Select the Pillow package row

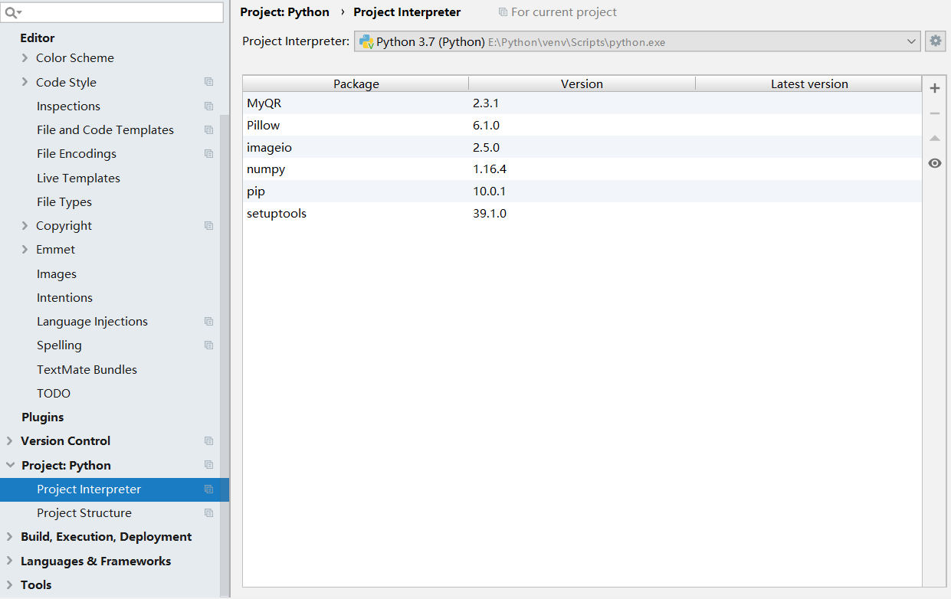click(x=582, y=125)
